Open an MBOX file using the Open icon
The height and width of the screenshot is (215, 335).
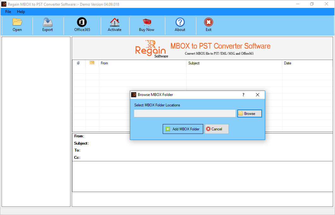coord(17,25)
